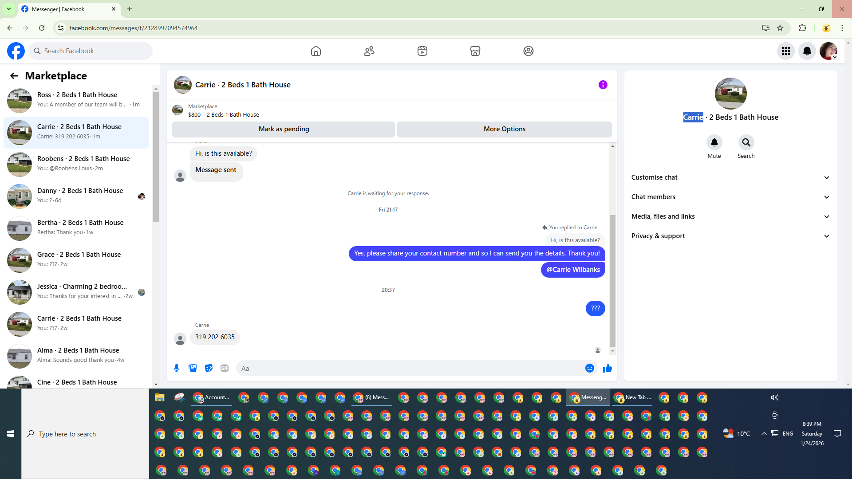Go back from Marketplace using arrow
852x479 pixels.
[14, 76]
